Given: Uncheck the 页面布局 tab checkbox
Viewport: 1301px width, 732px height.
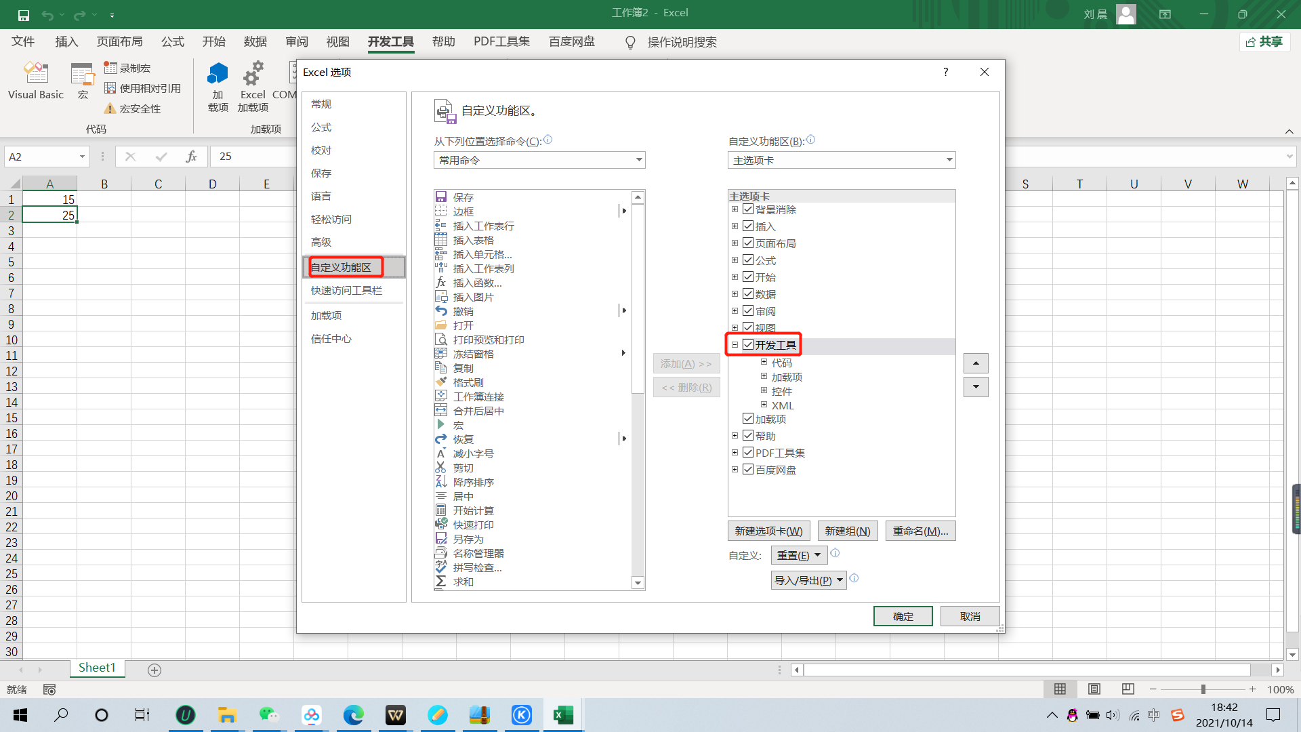Looking at the screenshot, I should tap(748, 243).
